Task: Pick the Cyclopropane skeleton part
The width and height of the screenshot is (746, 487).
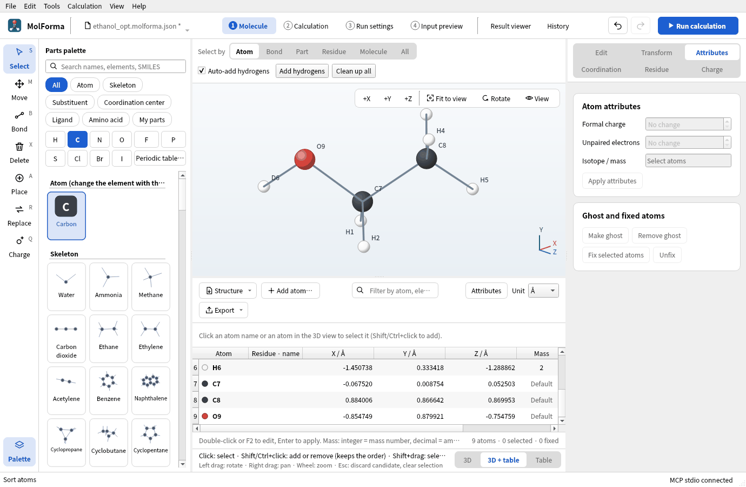Action: (66, 442)
